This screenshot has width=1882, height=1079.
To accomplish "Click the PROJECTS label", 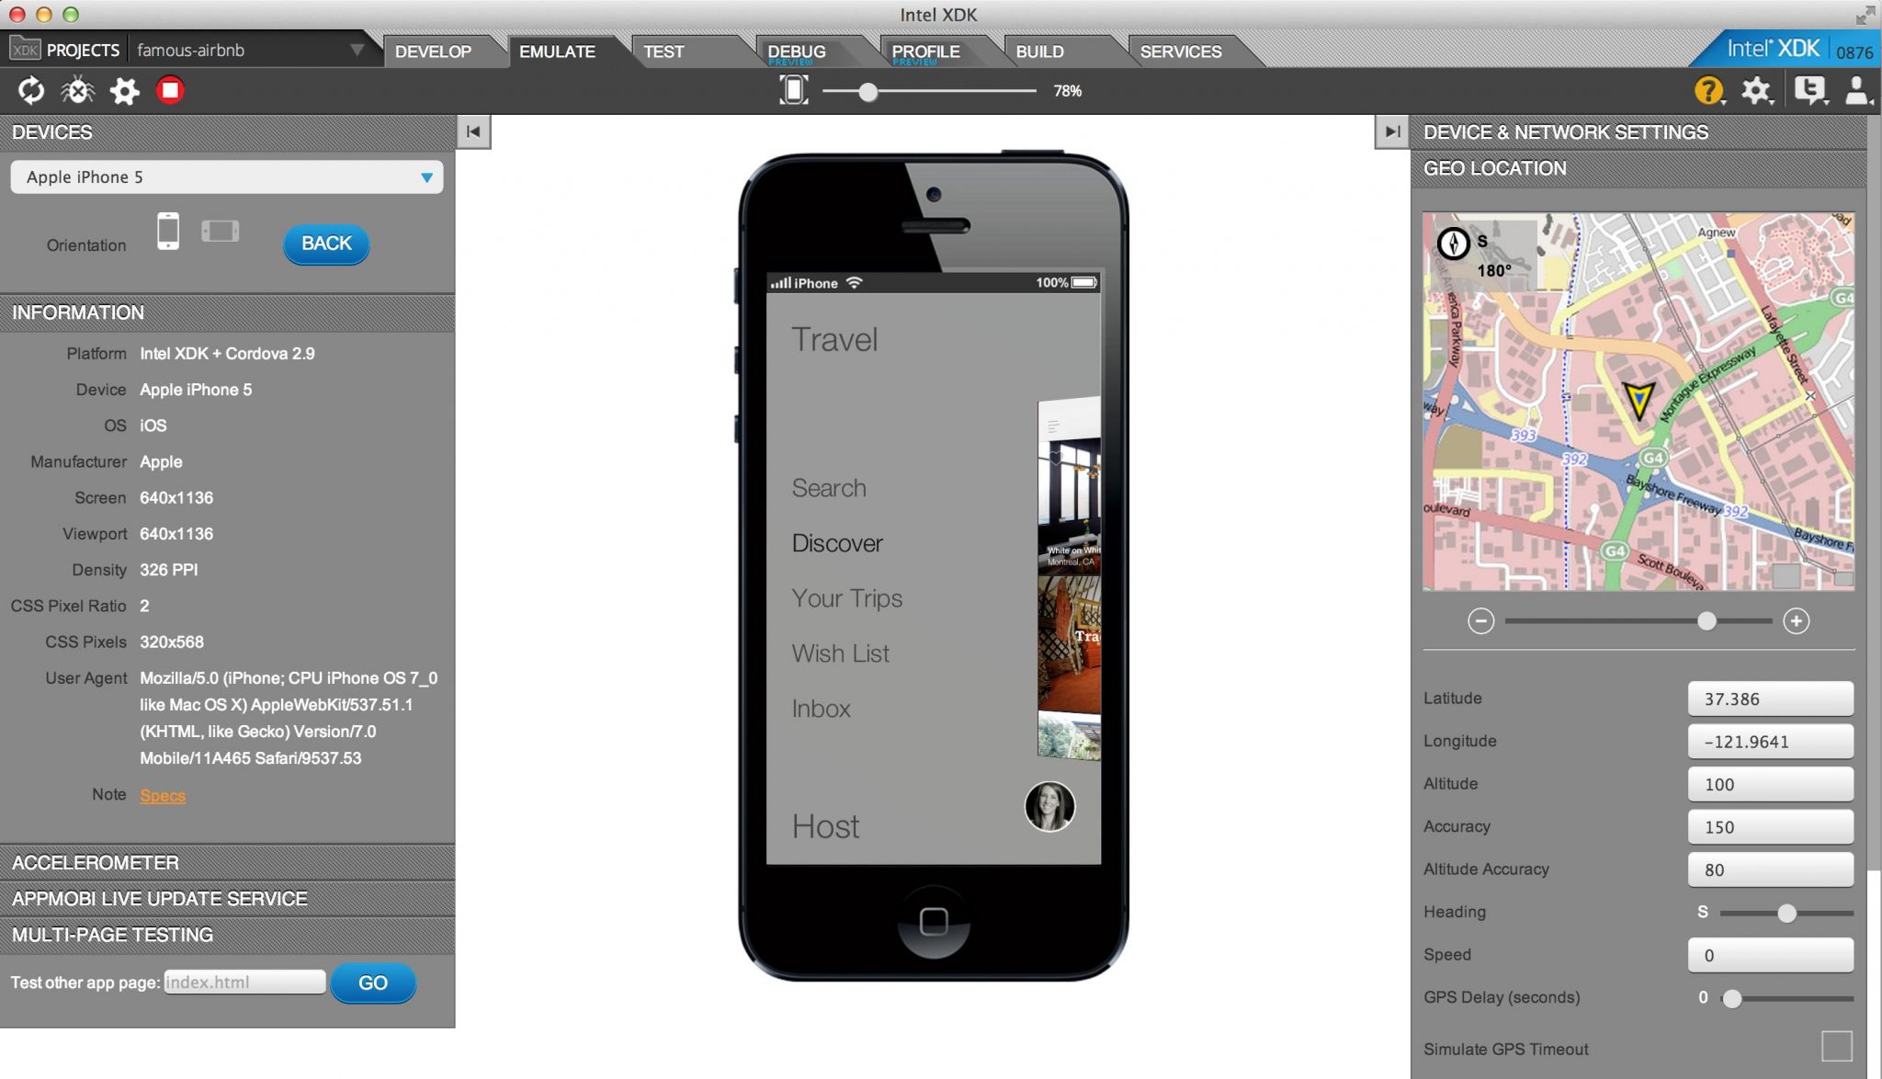I will [83, 50].
